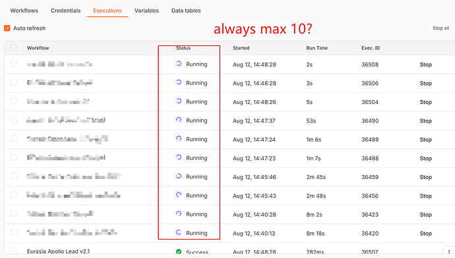Select the Executions tab

click(x=107, y=11)
